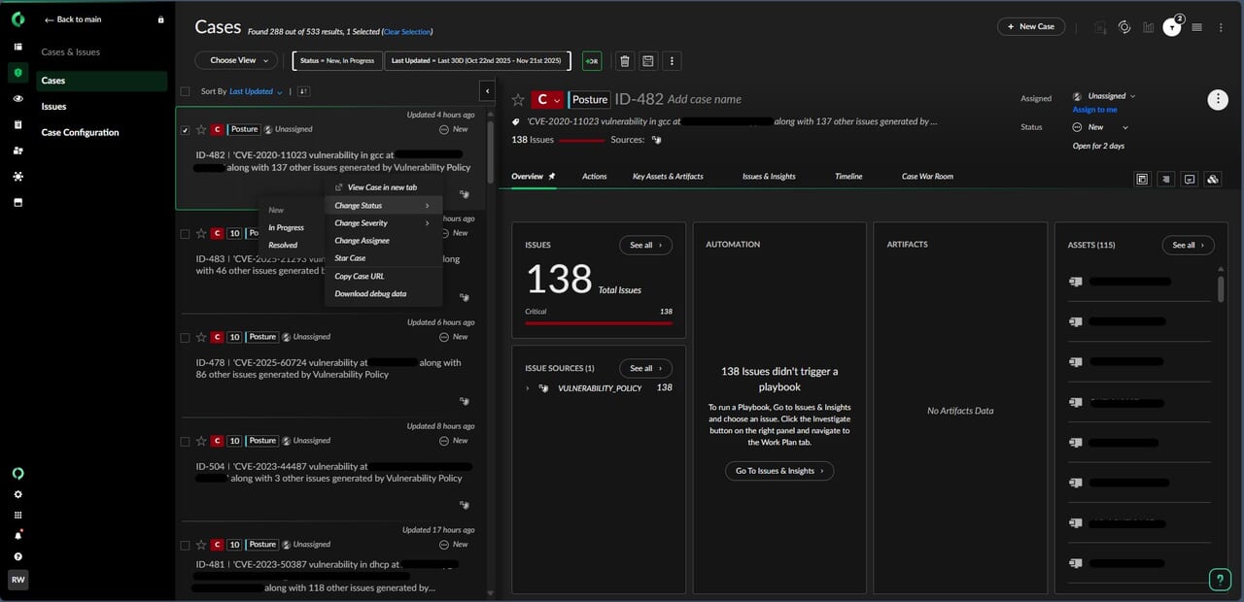Click the refresh circular arrows icon
The height and width of the screenshot is (602, 1244).
pos(1124,27)
